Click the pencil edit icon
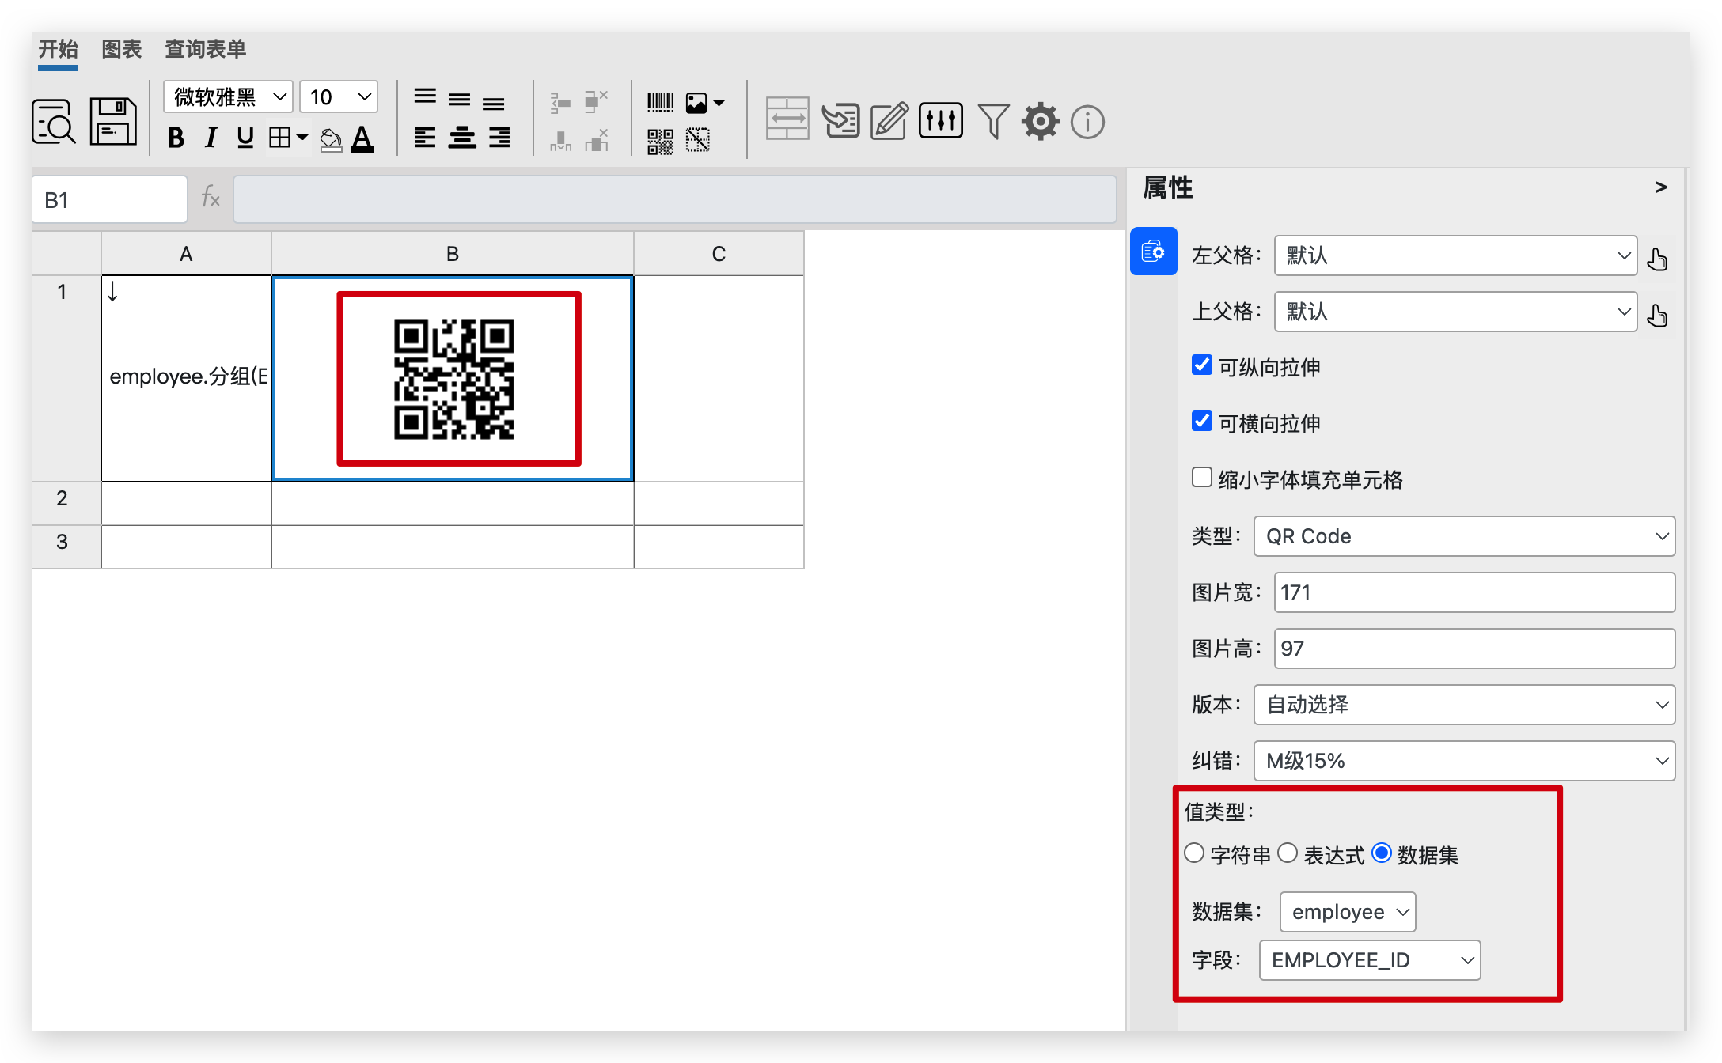The height and width of the screenshot is (1063, 1722). pos(889,121)
